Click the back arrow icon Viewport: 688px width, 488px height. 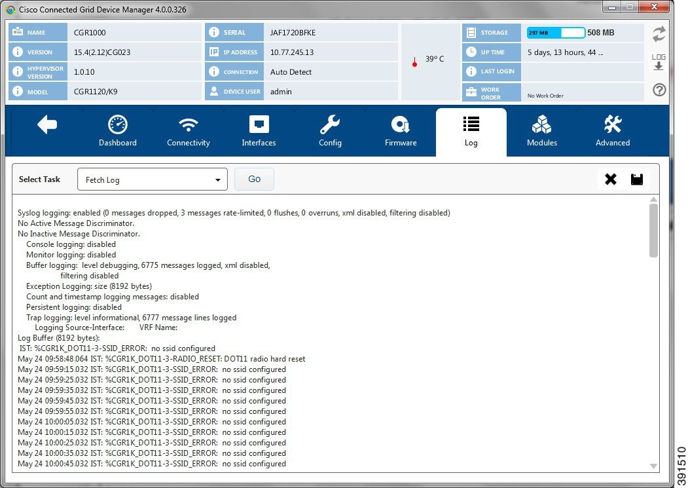(47, 124)
